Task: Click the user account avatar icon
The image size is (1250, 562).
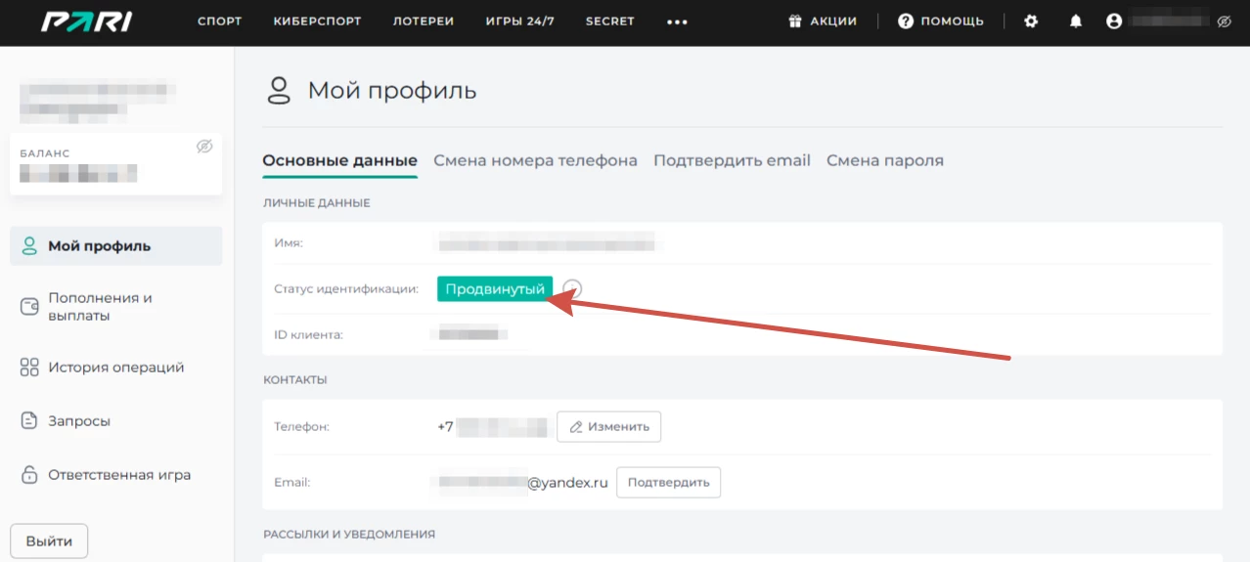Action: [1114, 22]
